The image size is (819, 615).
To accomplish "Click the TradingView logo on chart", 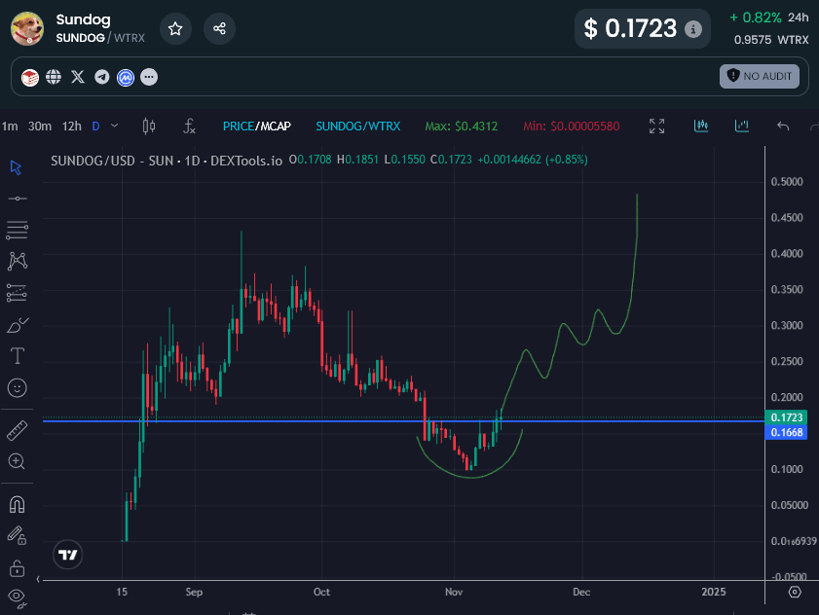I will point(68,555).
